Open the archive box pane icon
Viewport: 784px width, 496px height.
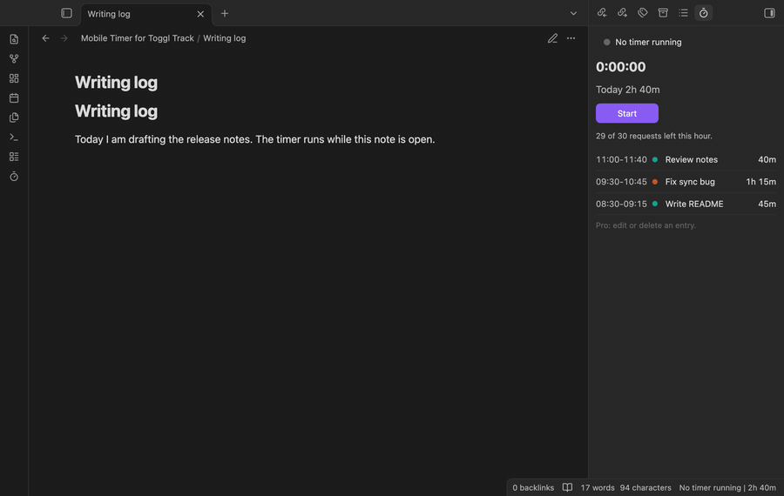tap(663, 13)
